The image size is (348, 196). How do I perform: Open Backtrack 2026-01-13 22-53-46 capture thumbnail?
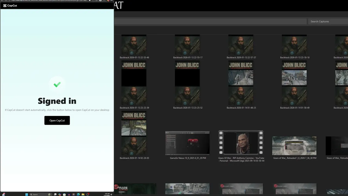(x=134, y=45)
